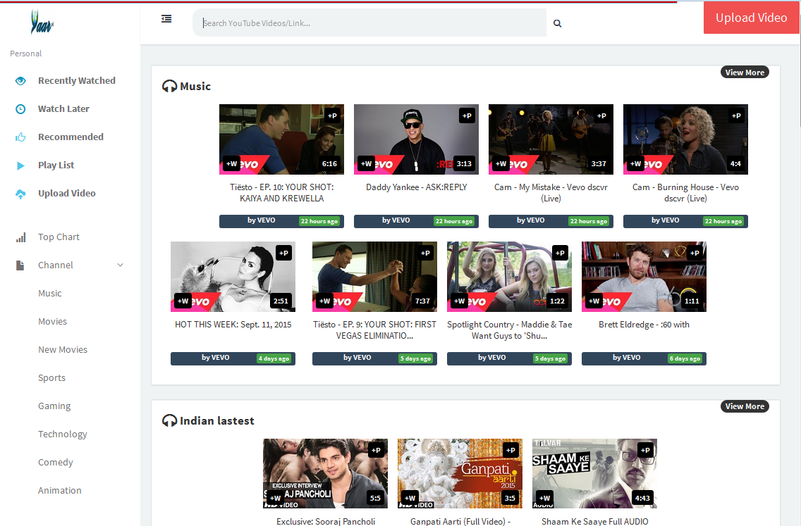Add Shaam Ke Saaye to playlist (+P)
801x526 pixels.
(x=645, y=450)
